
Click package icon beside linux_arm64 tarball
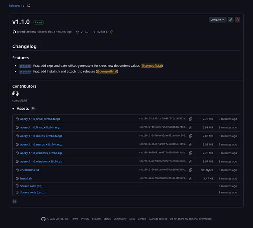[x=17, y=119]
